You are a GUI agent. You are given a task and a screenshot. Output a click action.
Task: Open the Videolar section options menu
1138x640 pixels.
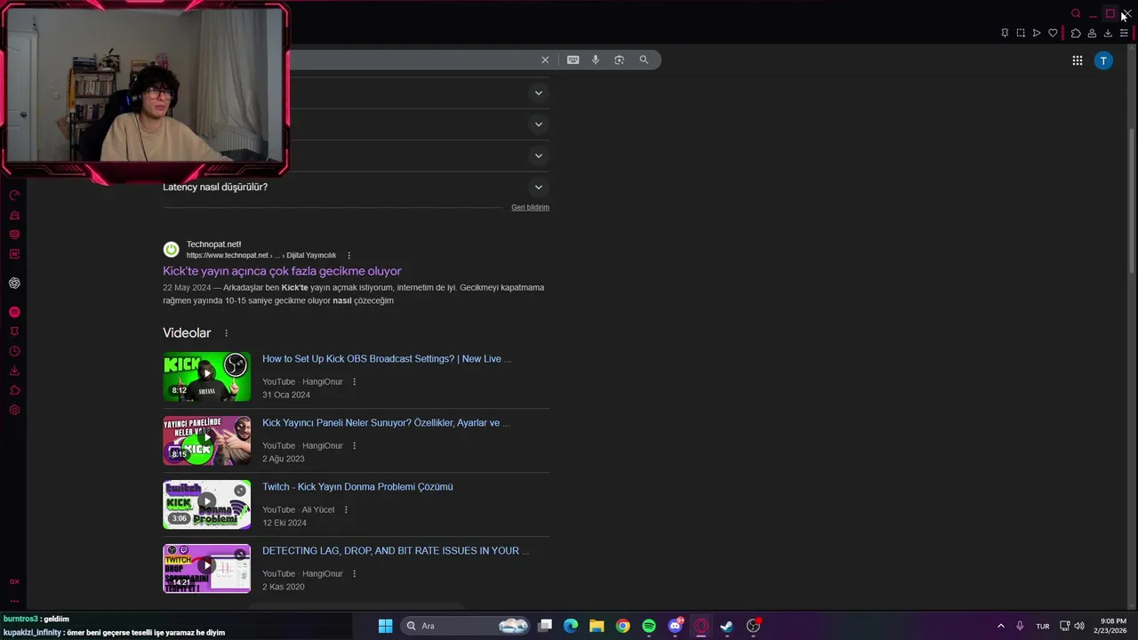point(226,333)
